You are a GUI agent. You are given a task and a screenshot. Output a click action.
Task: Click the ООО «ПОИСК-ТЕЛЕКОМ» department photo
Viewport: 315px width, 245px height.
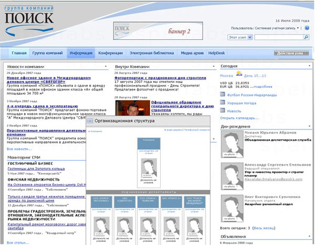pyautogui.click(x=148, y=226)
